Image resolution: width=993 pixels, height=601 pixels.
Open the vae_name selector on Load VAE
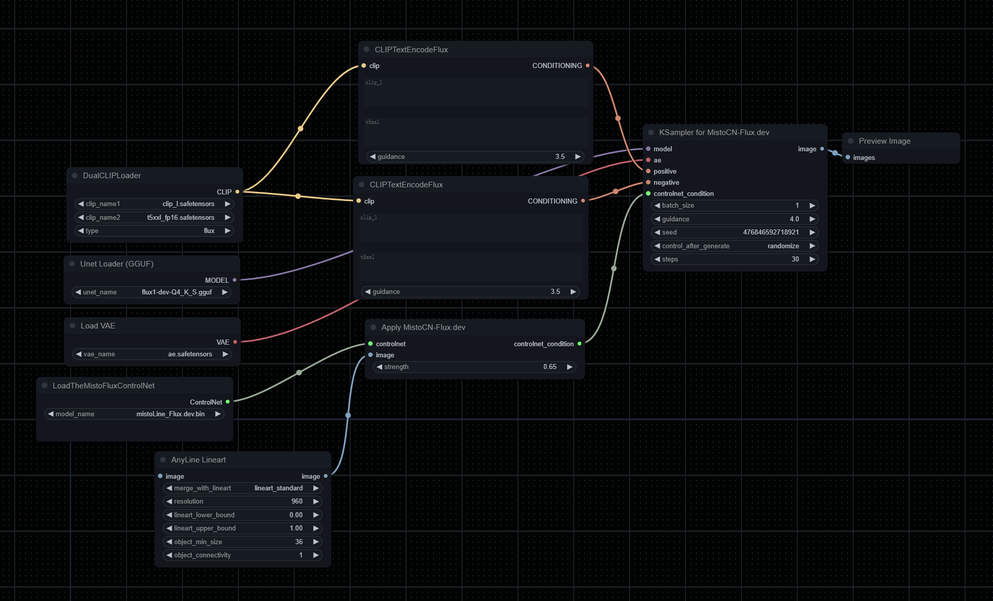[151, 354]
